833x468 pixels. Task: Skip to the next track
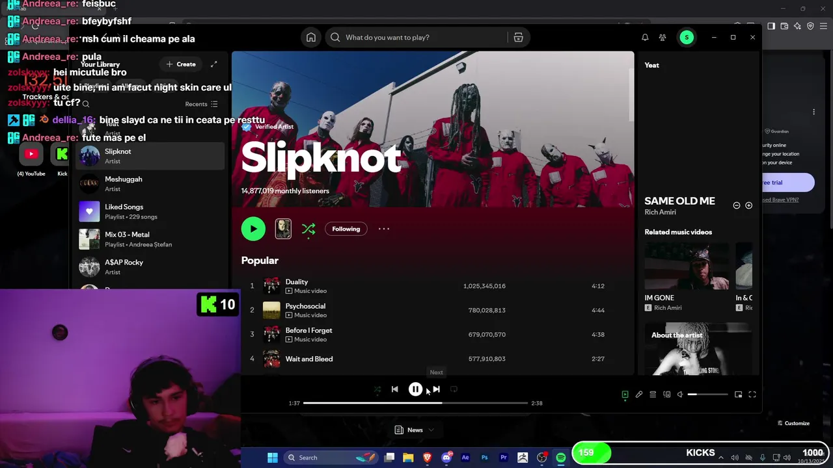pos(436,389)
